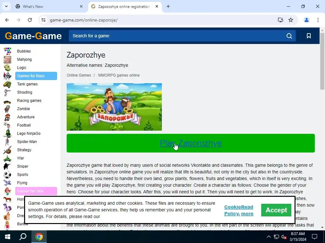Click the Flying airplane icon
The image size is (325, 243).
(7, 183)
